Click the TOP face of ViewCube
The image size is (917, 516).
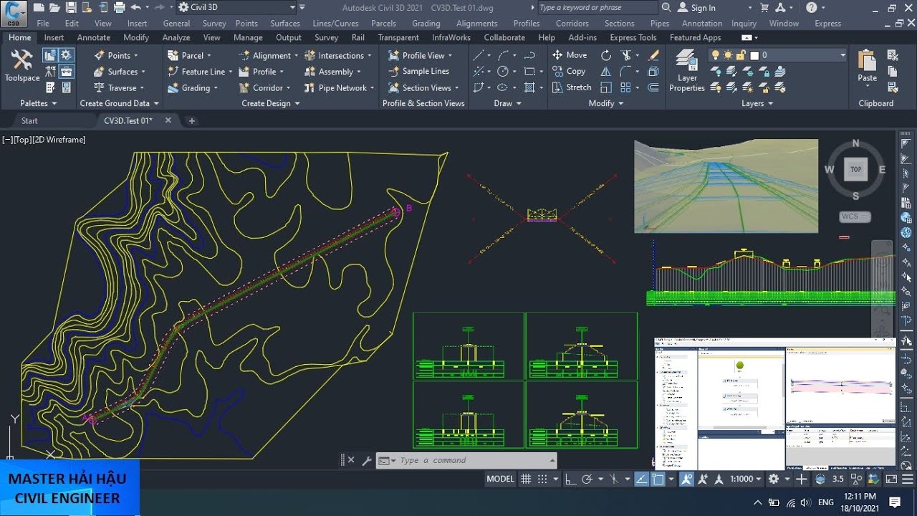[x=855, y=170]
